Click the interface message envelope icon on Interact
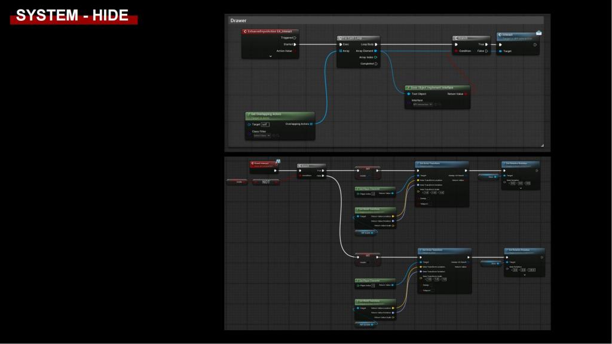This screenshot has width=612, height=344. click(538, 32)
